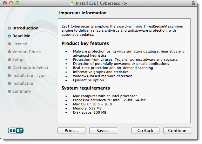The image size is (202, 144).
Task: Click the installer package icon in title
Action: tap(72, 3)
